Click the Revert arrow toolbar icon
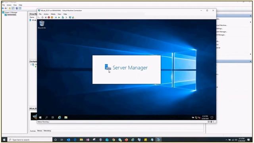The image size is (254, 143). [66, 17]
